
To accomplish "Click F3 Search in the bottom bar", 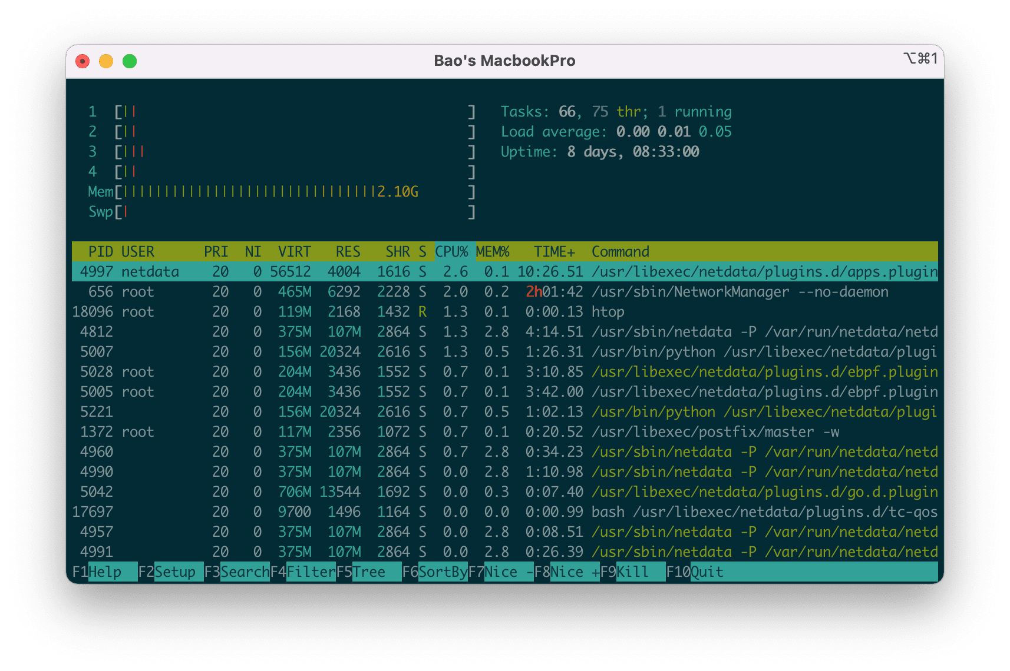I will coord(244,572).
